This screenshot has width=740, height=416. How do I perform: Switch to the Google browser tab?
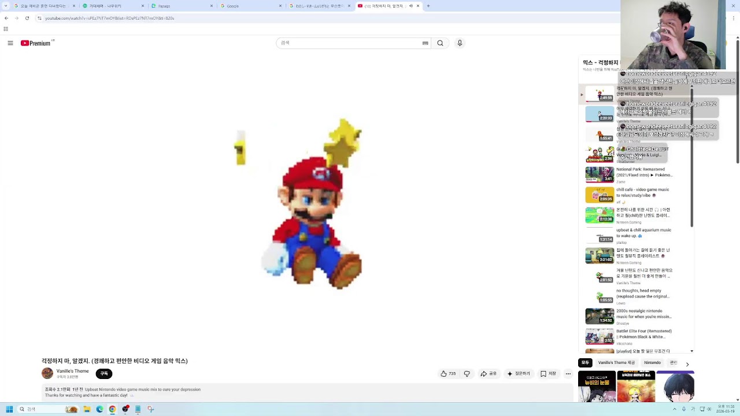click(252, 6)
